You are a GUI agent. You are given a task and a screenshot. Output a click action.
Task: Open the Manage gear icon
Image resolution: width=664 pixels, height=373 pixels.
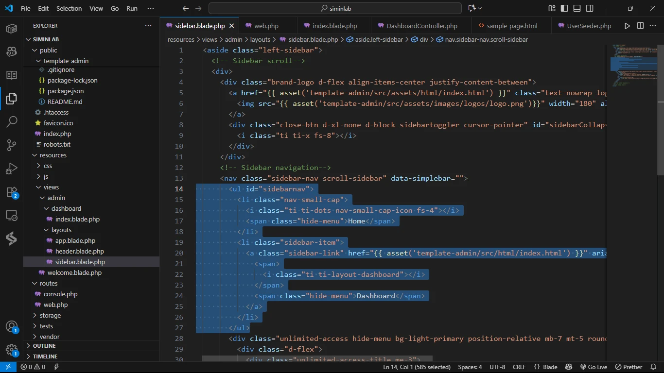[x=12, y=350]
